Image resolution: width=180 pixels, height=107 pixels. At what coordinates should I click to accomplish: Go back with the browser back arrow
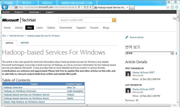(x=5, y=7)
